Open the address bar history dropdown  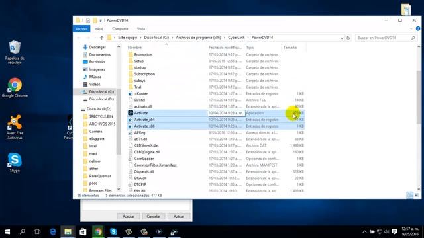point(342,38)
